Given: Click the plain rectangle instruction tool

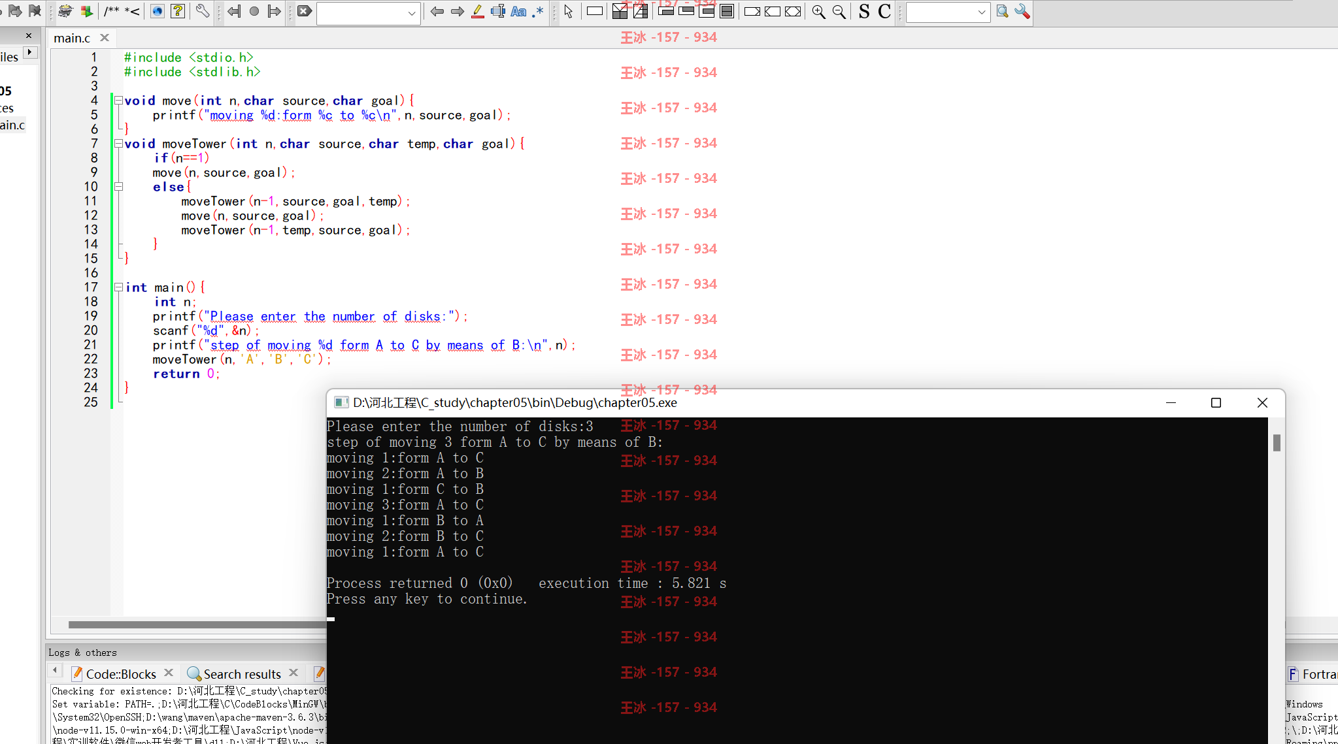Looking at the screenshot, I should click(595, 11).
